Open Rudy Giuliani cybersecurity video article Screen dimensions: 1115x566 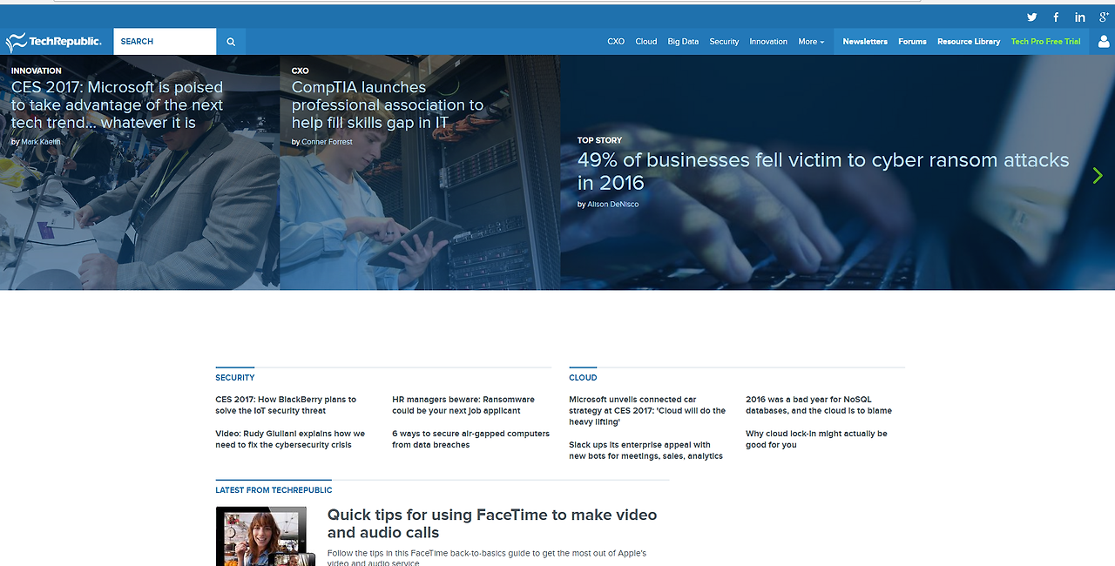tap(290, 439)
